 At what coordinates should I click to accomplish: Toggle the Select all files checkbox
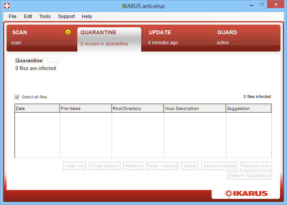(x=17, y=97)
